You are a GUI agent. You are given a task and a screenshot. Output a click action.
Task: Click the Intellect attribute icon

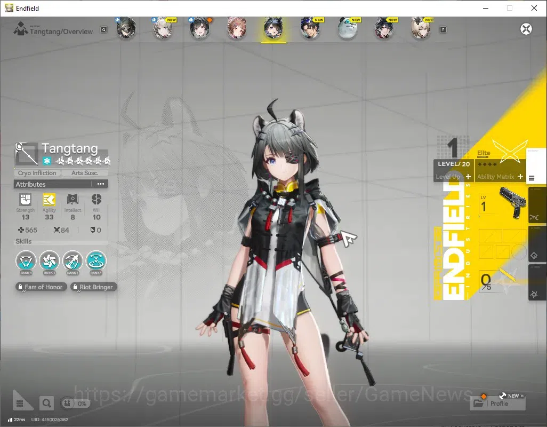click(73, 200)
